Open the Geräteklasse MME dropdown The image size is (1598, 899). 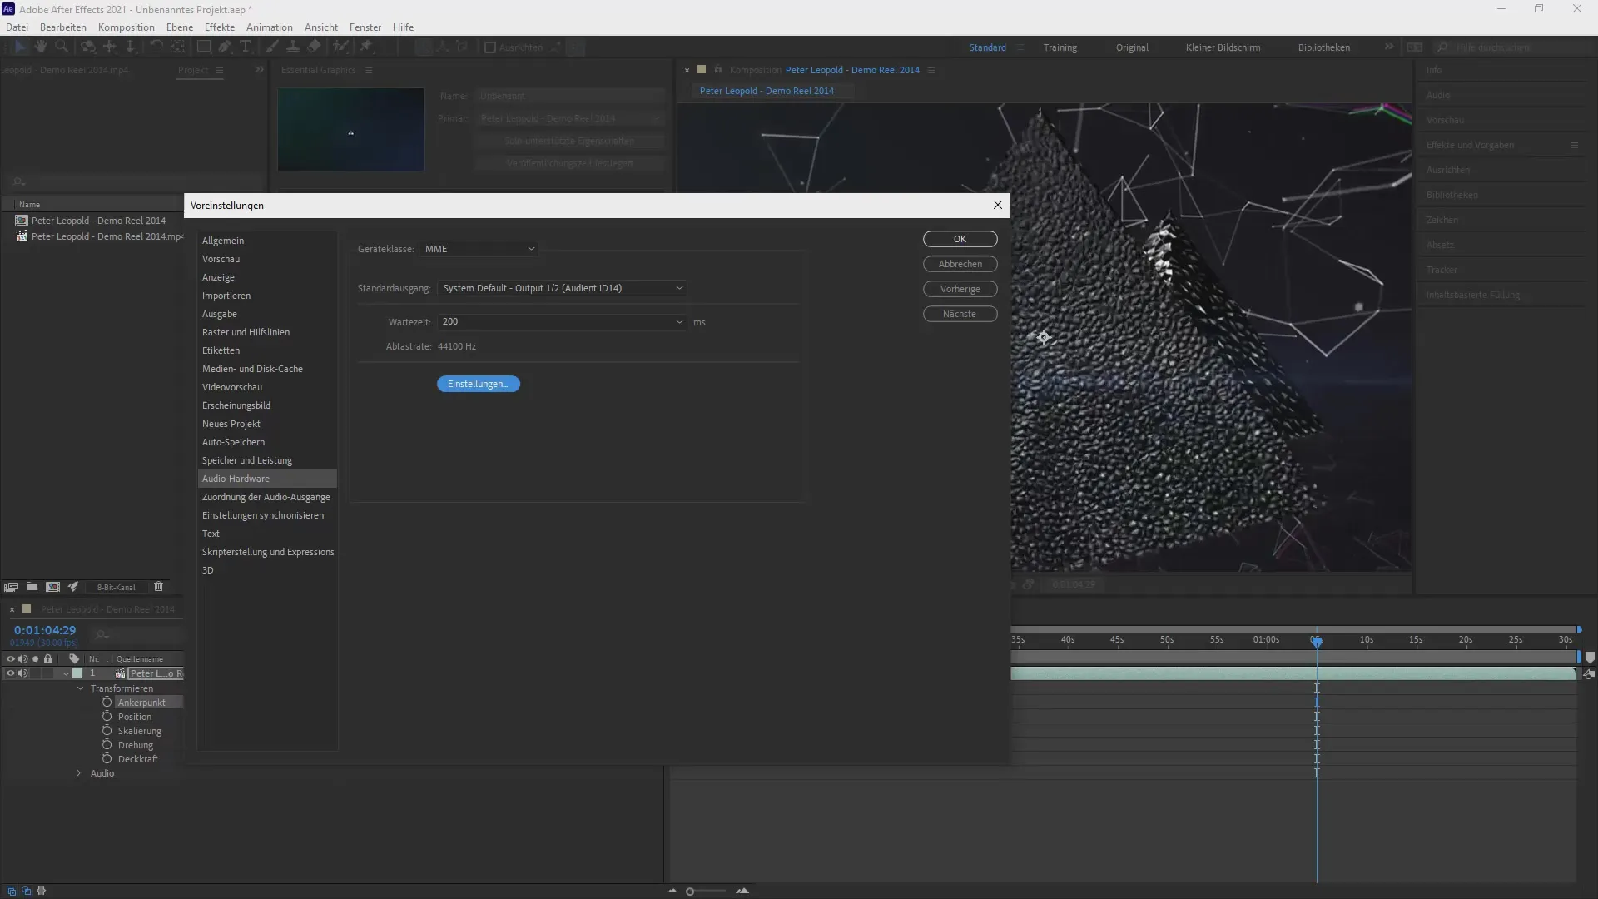pos(479,249)
